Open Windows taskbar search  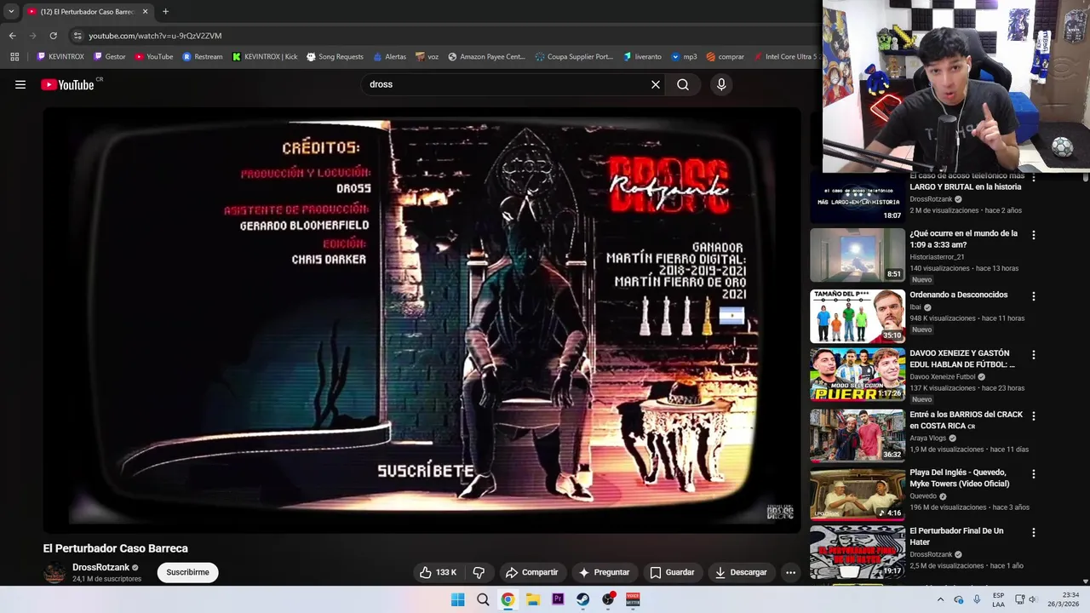[x=483, y=599]
